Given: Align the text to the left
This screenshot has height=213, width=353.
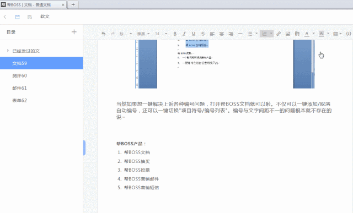Looking at the screenshot, I should point(212,34).
